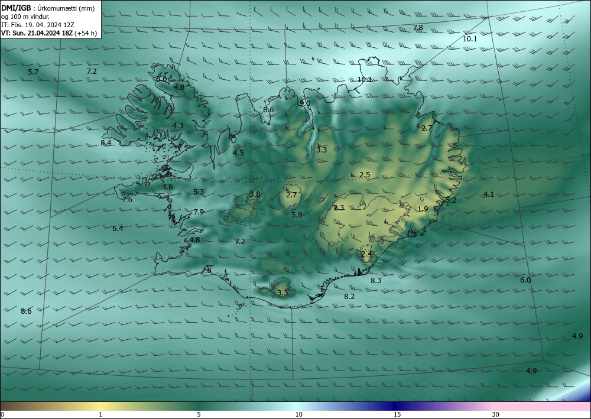This screenshot has height=419, width=591.
Task: Click the colour scale tick label 0
Action: pos(2,415)
